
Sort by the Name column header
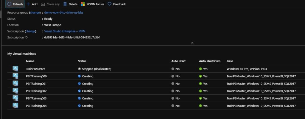point(30,61)
